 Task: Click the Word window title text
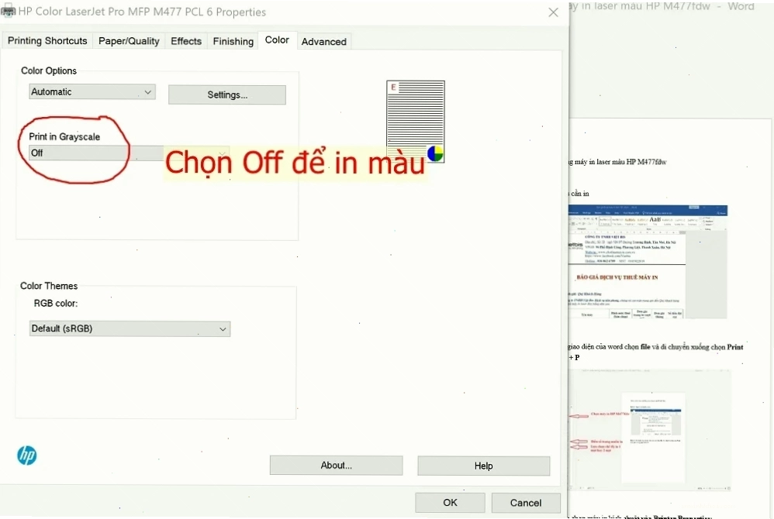[662, 6]
